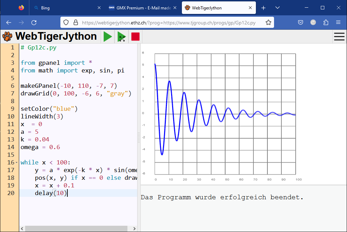Bookmark this page with star icon
Screen dimensions: 347x232
268,23
